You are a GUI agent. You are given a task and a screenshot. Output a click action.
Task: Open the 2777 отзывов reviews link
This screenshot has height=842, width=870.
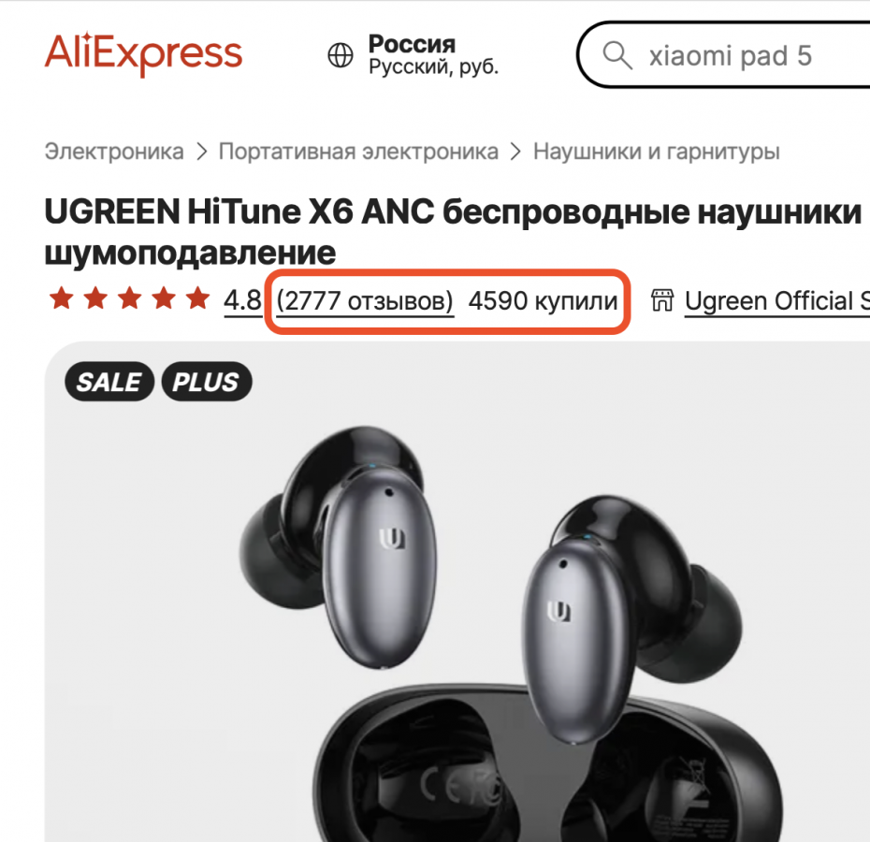(x=365, y=301)
